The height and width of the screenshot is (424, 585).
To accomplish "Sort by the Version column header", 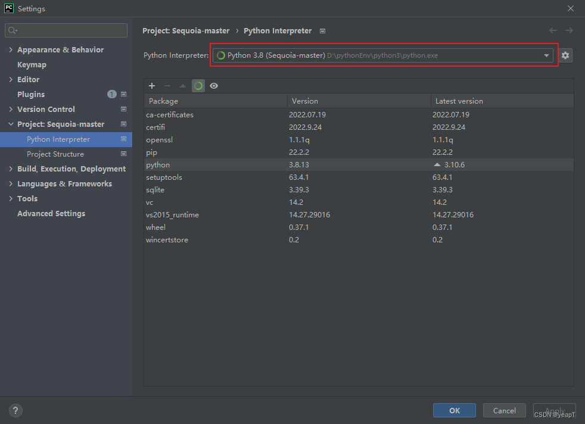I will point(359,101).
